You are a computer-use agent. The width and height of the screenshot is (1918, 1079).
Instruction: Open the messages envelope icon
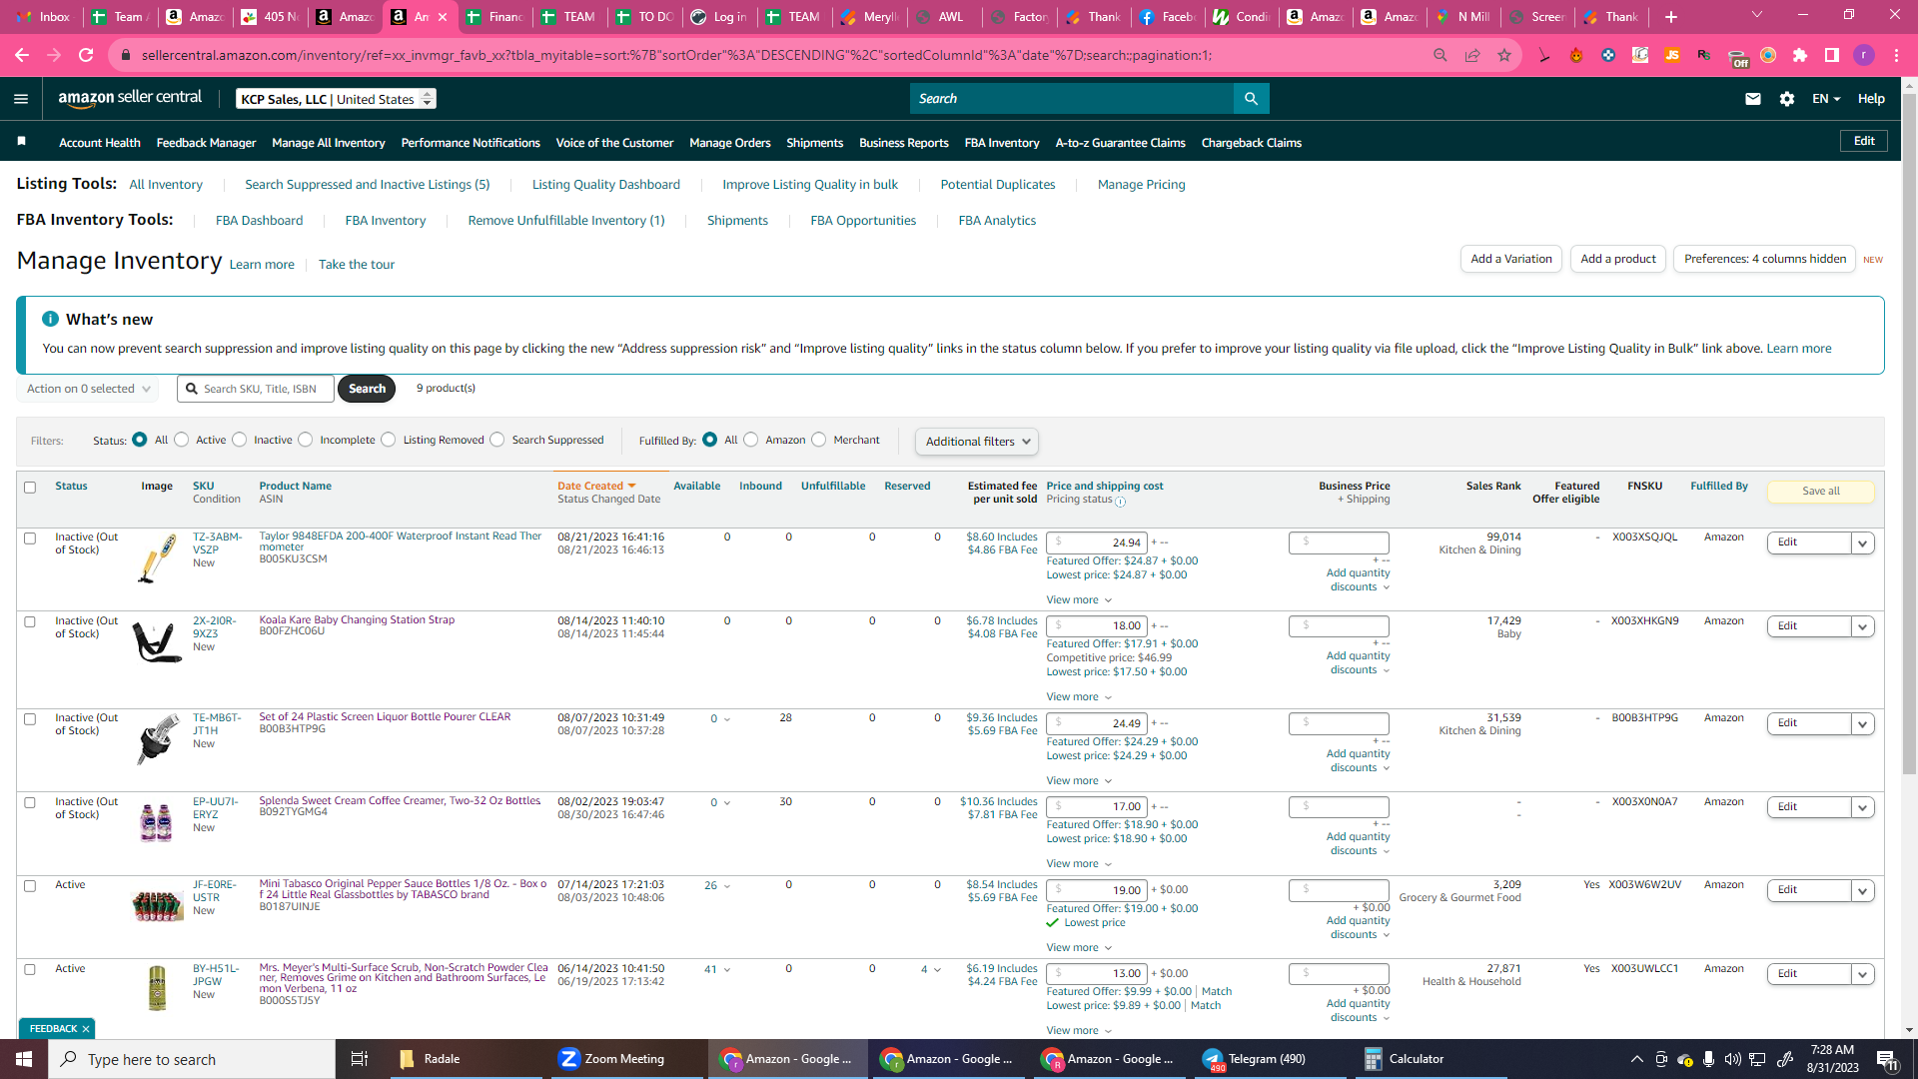click(1753, 99)
